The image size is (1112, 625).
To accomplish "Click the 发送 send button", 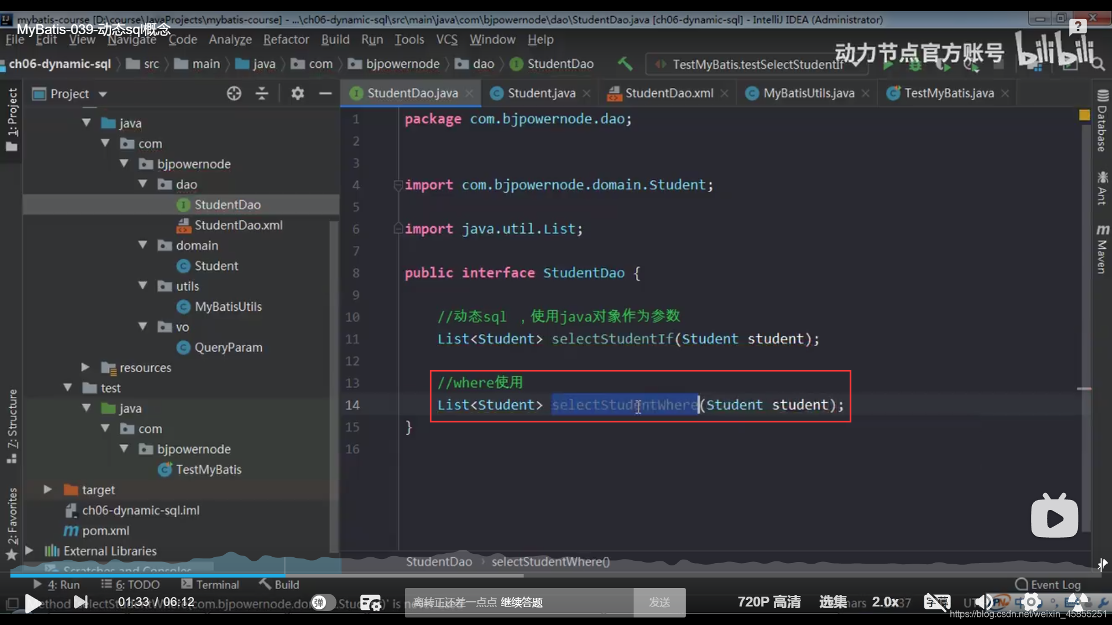I will (660, 602).
